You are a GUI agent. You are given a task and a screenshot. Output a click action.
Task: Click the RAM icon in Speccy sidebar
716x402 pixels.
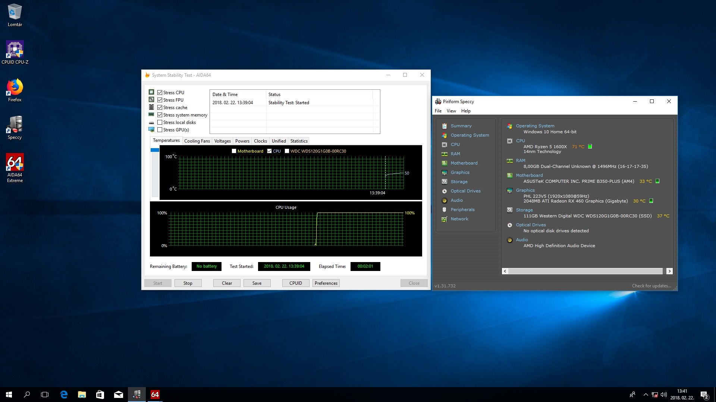(444, 154)
